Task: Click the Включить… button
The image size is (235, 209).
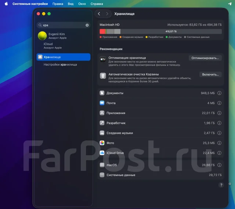Action: click(210, 74)
